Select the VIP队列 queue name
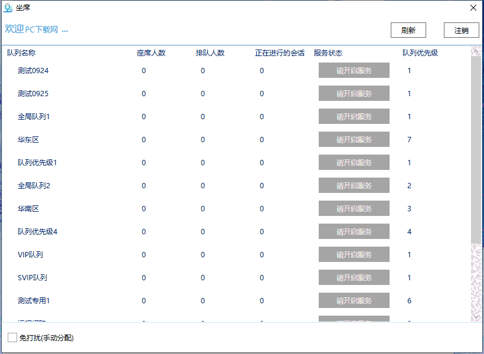This screenshot has width=484, height=354. point(30,254)
